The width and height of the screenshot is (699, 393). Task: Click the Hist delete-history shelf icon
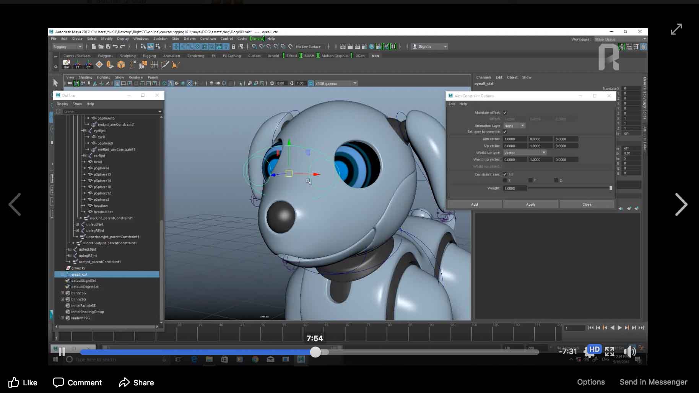[x=67, y=64]
